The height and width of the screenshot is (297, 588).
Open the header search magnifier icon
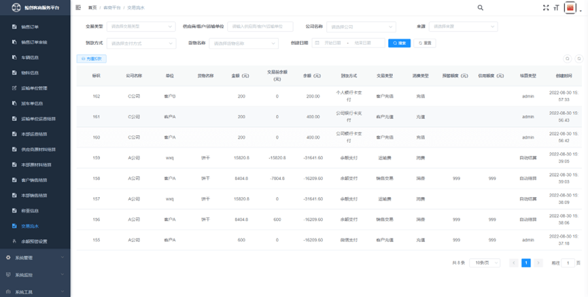click(x=481, y=7)
